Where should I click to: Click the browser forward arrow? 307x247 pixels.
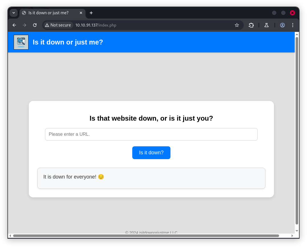25,25
